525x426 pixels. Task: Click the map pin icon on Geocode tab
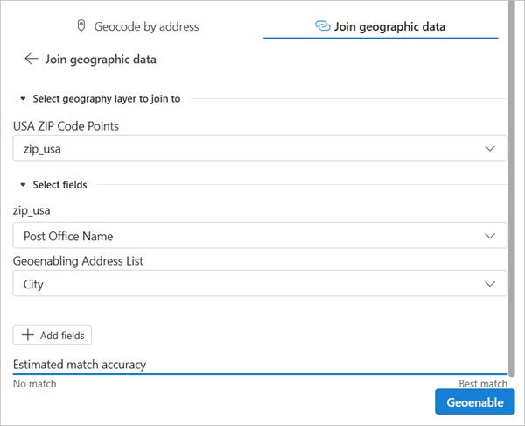(x=81, y=26)
